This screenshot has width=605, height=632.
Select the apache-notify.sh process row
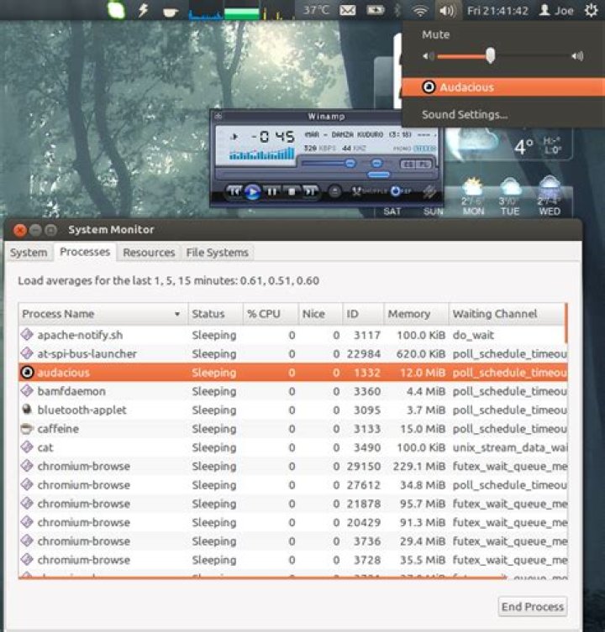(x=292, y=335)
